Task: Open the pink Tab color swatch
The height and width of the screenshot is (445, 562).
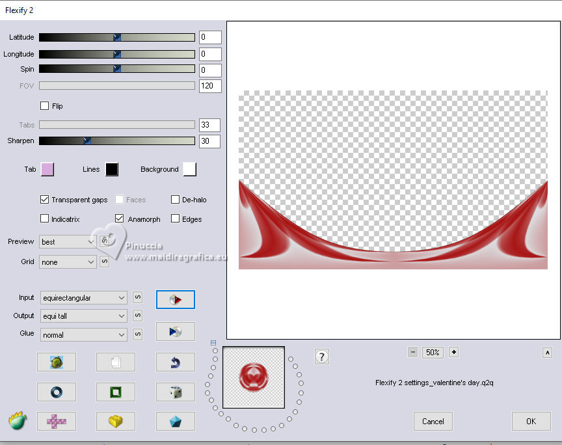Action: pyautogui.click(x=47, y=169)
